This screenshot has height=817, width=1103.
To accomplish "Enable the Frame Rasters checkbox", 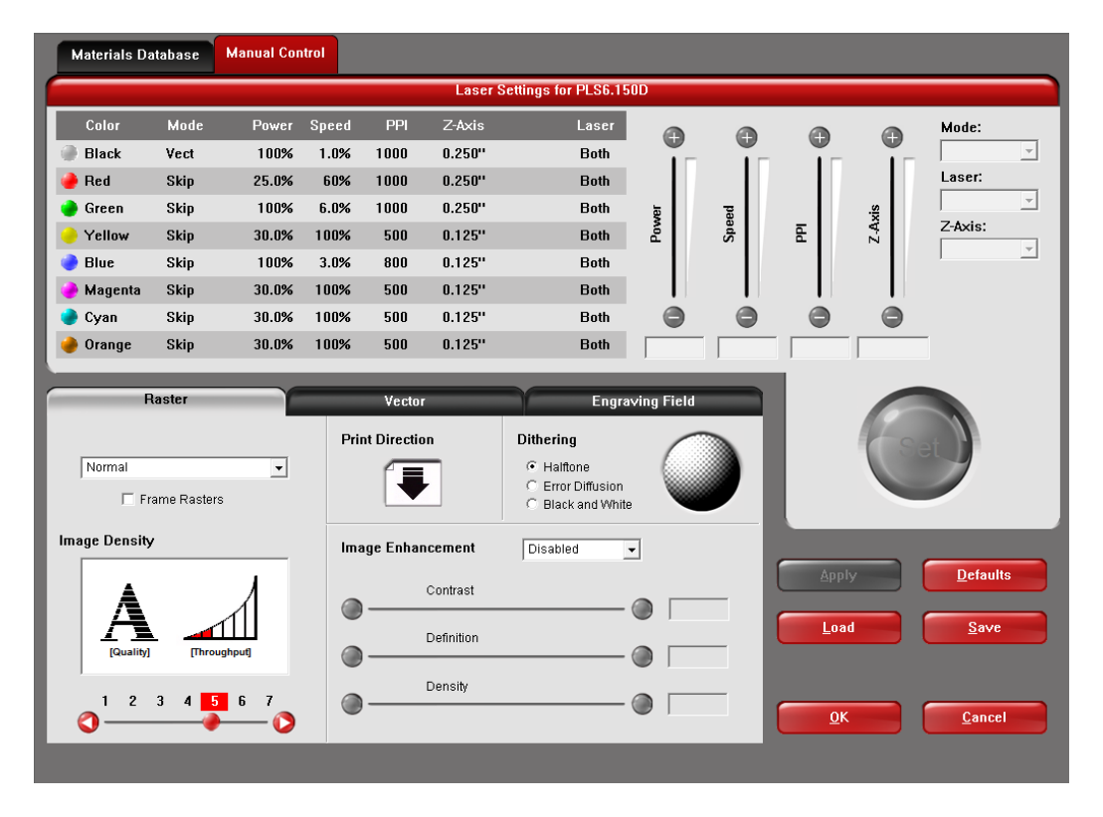I will [x=128, y=499].
